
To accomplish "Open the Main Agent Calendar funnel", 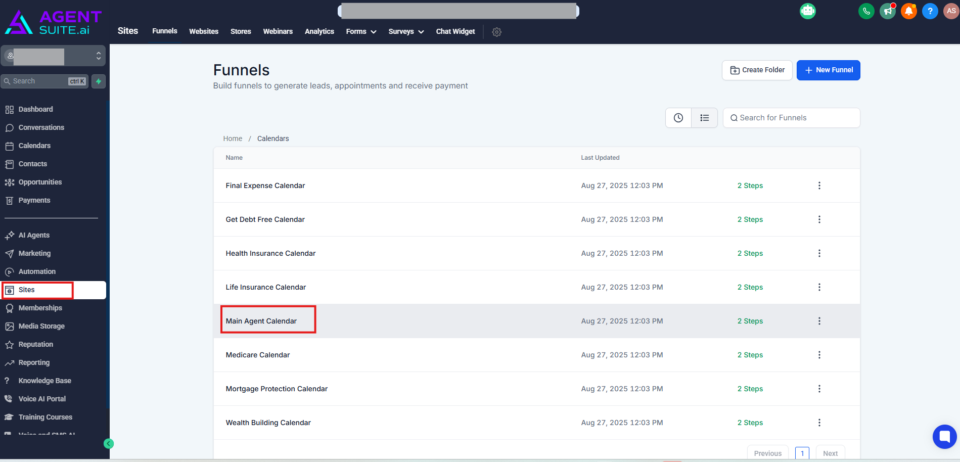I will (261, 321).
